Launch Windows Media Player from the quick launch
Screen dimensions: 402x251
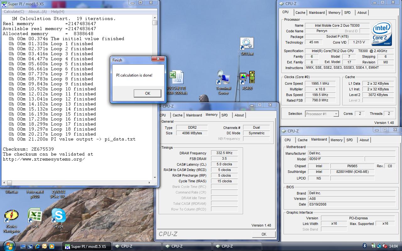point(52,246)
